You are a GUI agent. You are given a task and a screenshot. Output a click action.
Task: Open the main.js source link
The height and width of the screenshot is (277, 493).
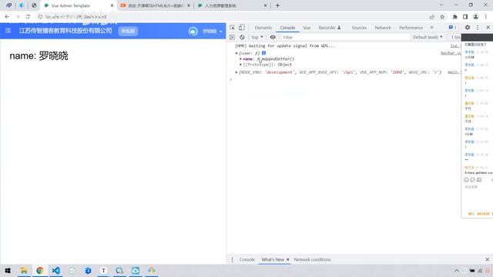pos(454,72)
